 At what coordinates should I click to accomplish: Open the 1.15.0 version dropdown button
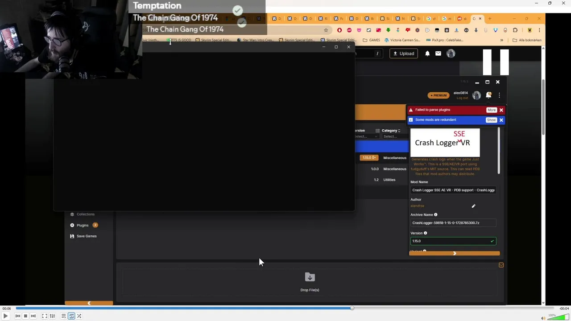point(369,158)
